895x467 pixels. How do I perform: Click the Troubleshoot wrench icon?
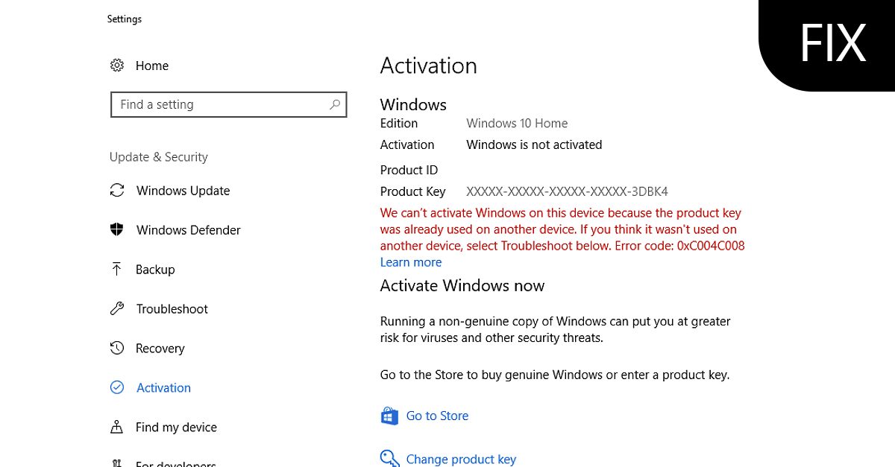(x=117, y=308)
